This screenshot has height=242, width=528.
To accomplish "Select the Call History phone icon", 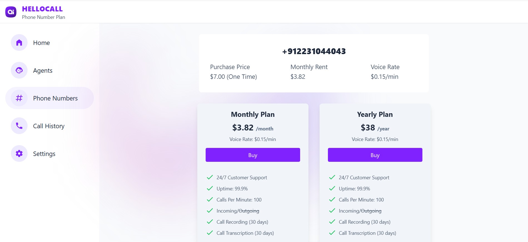I will click(19, 126).
